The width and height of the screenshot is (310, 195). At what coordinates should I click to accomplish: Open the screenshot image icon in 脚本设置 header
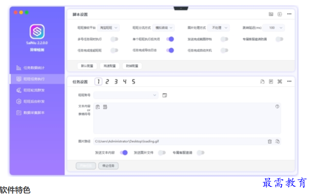[x=271, y=14]
